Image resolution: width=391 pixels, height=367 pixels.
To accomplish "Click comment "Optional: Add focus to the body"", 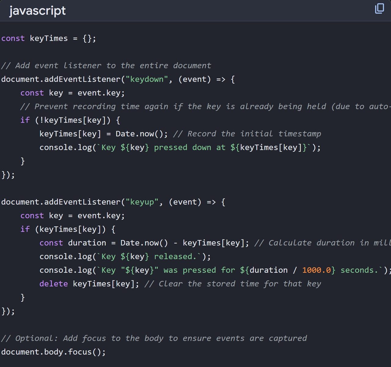I will point(154,338).
